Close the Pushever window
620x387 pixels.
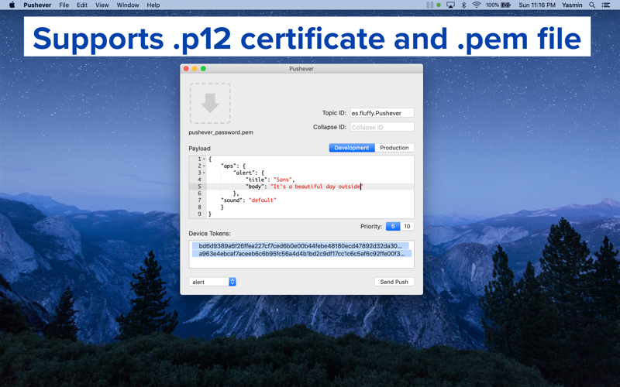(186, 69)
